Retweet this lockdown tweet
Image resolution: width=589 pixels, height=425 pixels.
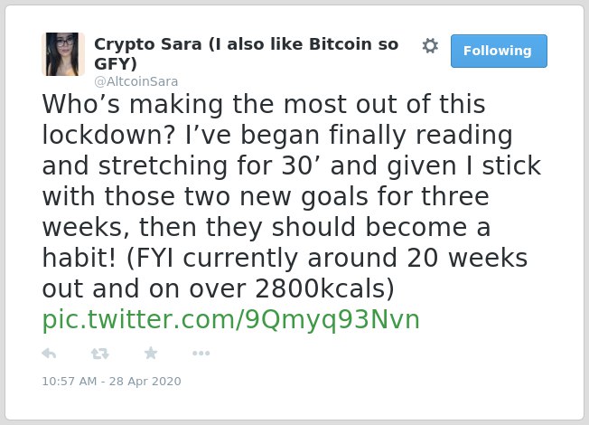click(x=100, y=354)
